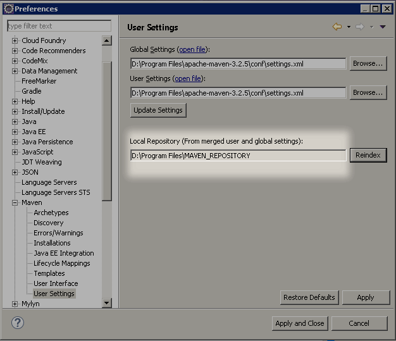This screenshot has width=396, height=341.
Task: Click the forward navigation arrow icon
Action: (360, 27)
